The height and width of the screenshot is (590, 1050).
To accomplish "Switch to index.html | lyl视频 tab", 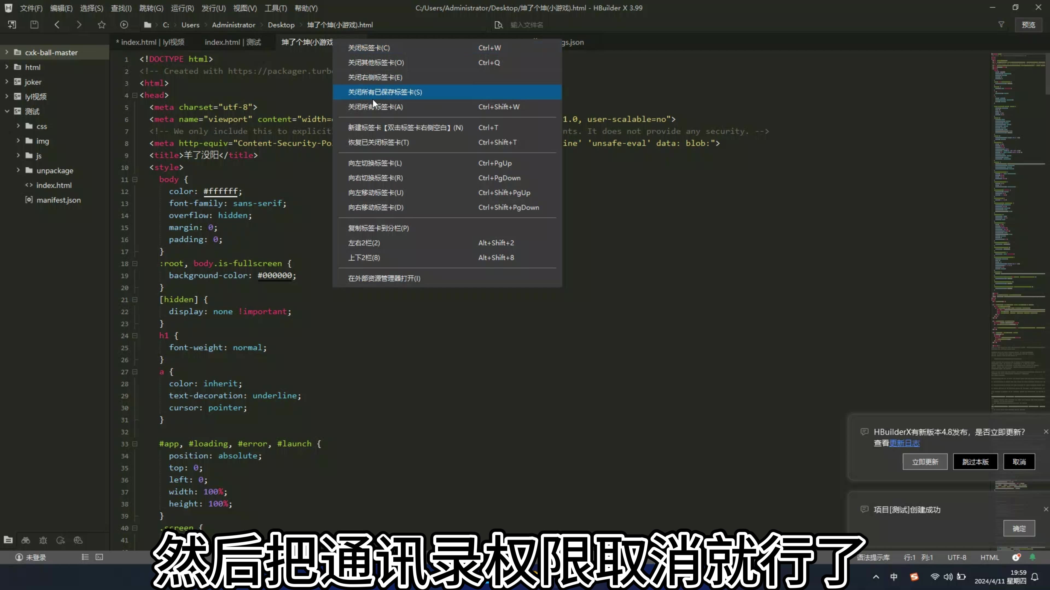I will tap(150, 42).
